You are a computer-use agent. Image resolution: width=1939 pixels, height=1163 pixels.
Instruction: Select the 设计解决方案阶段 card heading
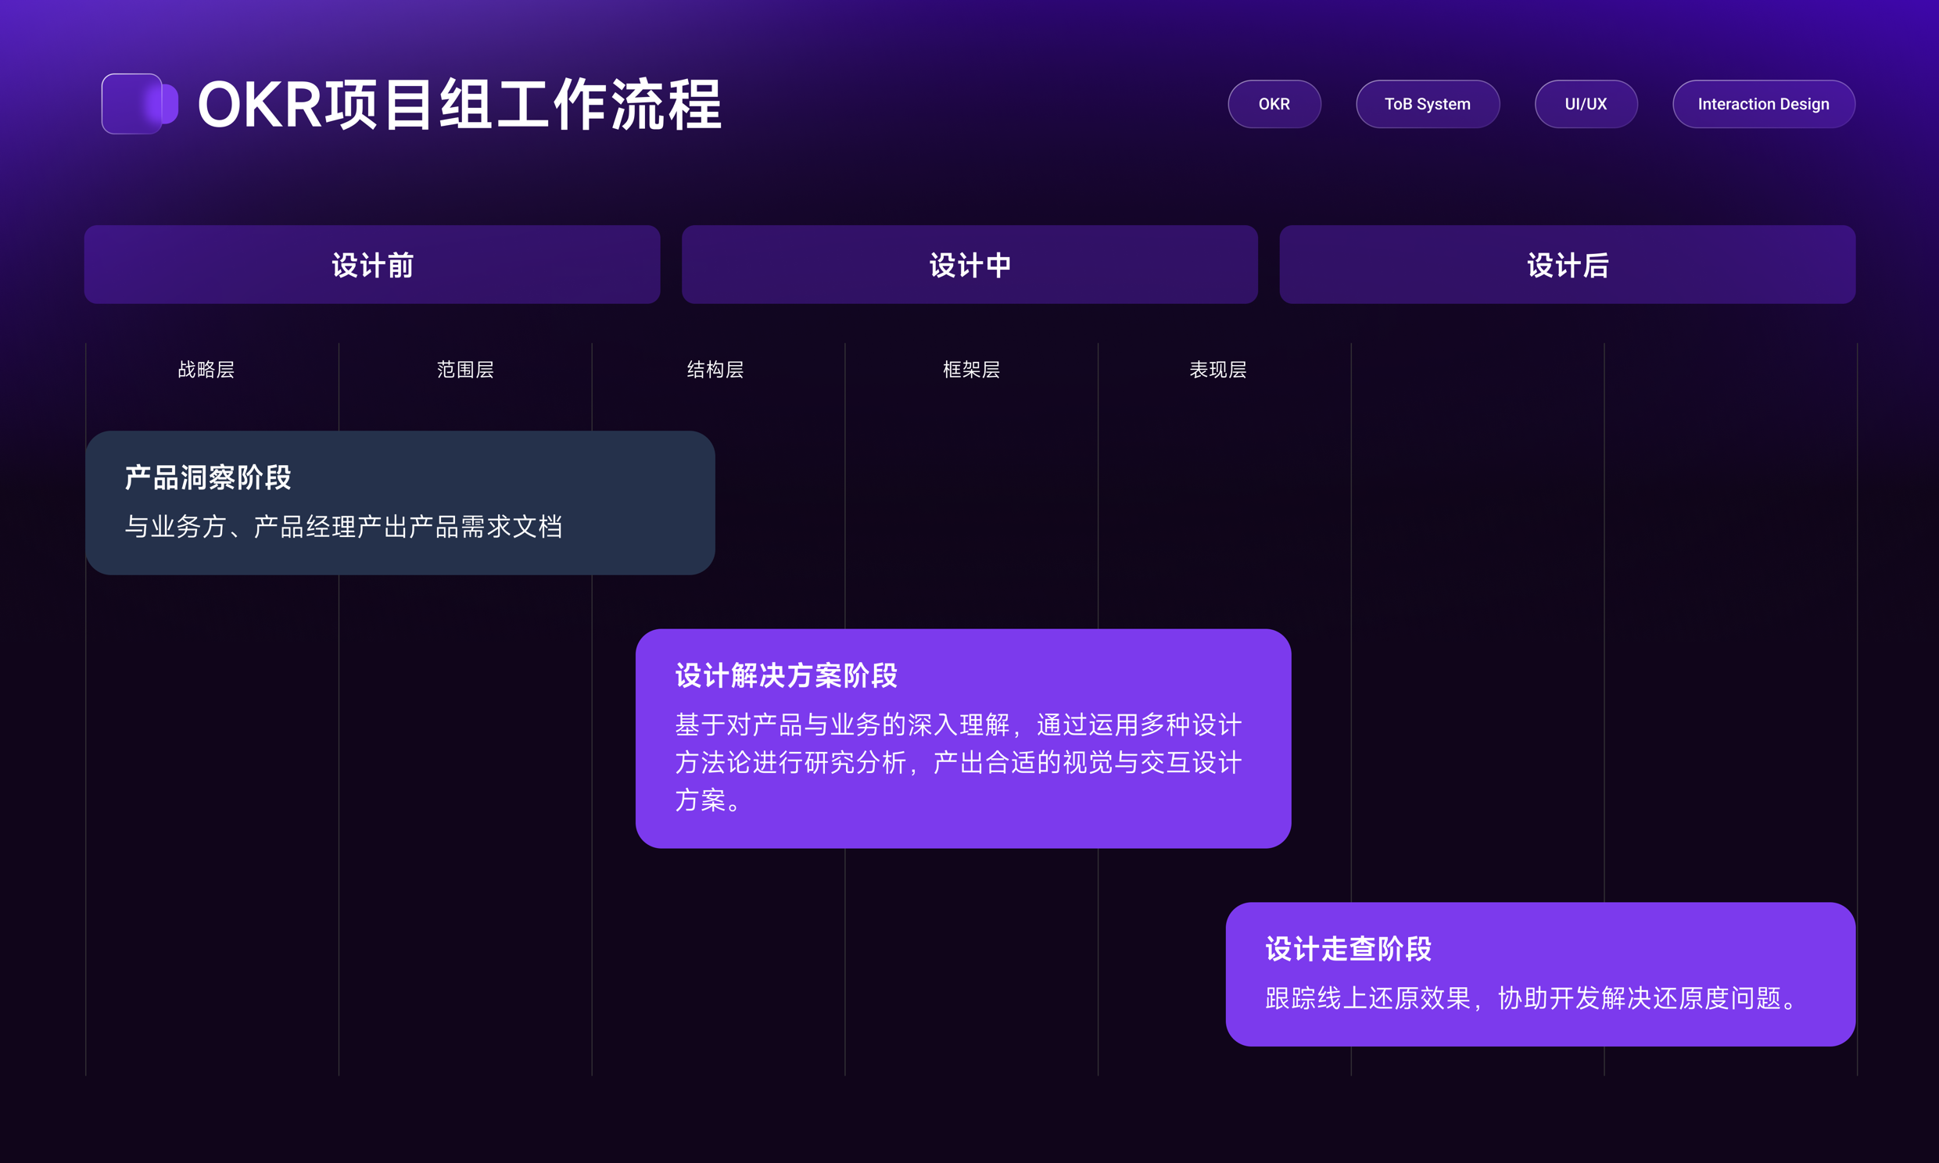pos(786,675)
